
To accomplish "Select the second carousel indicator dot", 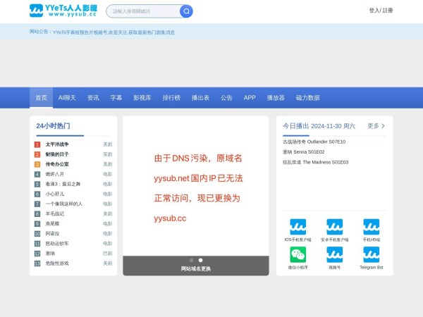I will point(200,260).
